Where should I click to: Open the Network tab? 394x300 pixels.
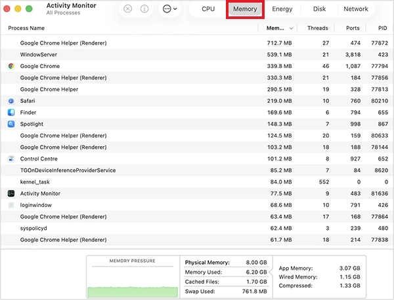click(x=356, y=9)
